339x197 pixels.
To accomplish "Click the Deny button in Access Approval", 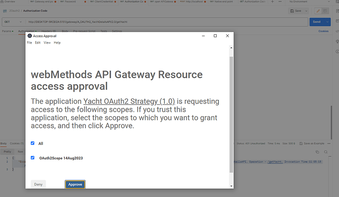I will pos(38,184).
